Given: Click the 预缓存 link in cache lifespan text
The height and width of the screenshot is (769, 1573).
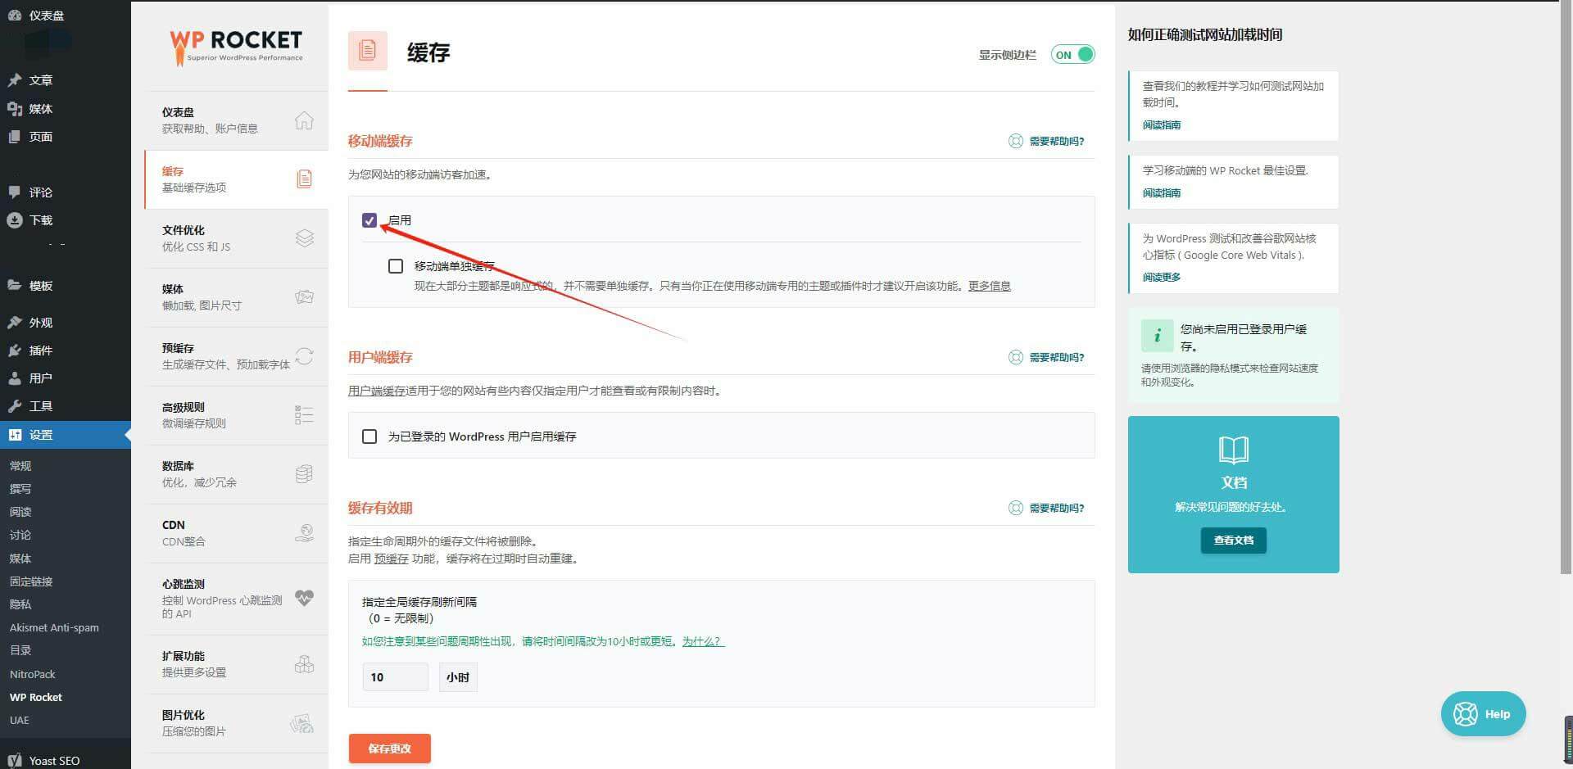Looking at the screenshot, I should pyautogui.click(x=391, y=559).
